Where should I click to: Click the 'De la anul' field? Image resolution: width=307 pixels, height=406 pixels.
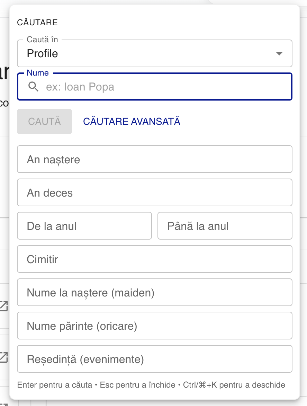click(84, 226)
